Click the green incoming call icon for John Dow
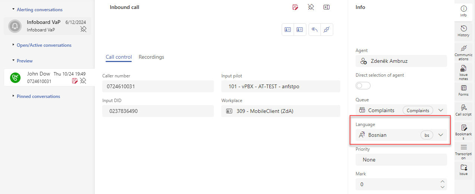 click(15, 78)
